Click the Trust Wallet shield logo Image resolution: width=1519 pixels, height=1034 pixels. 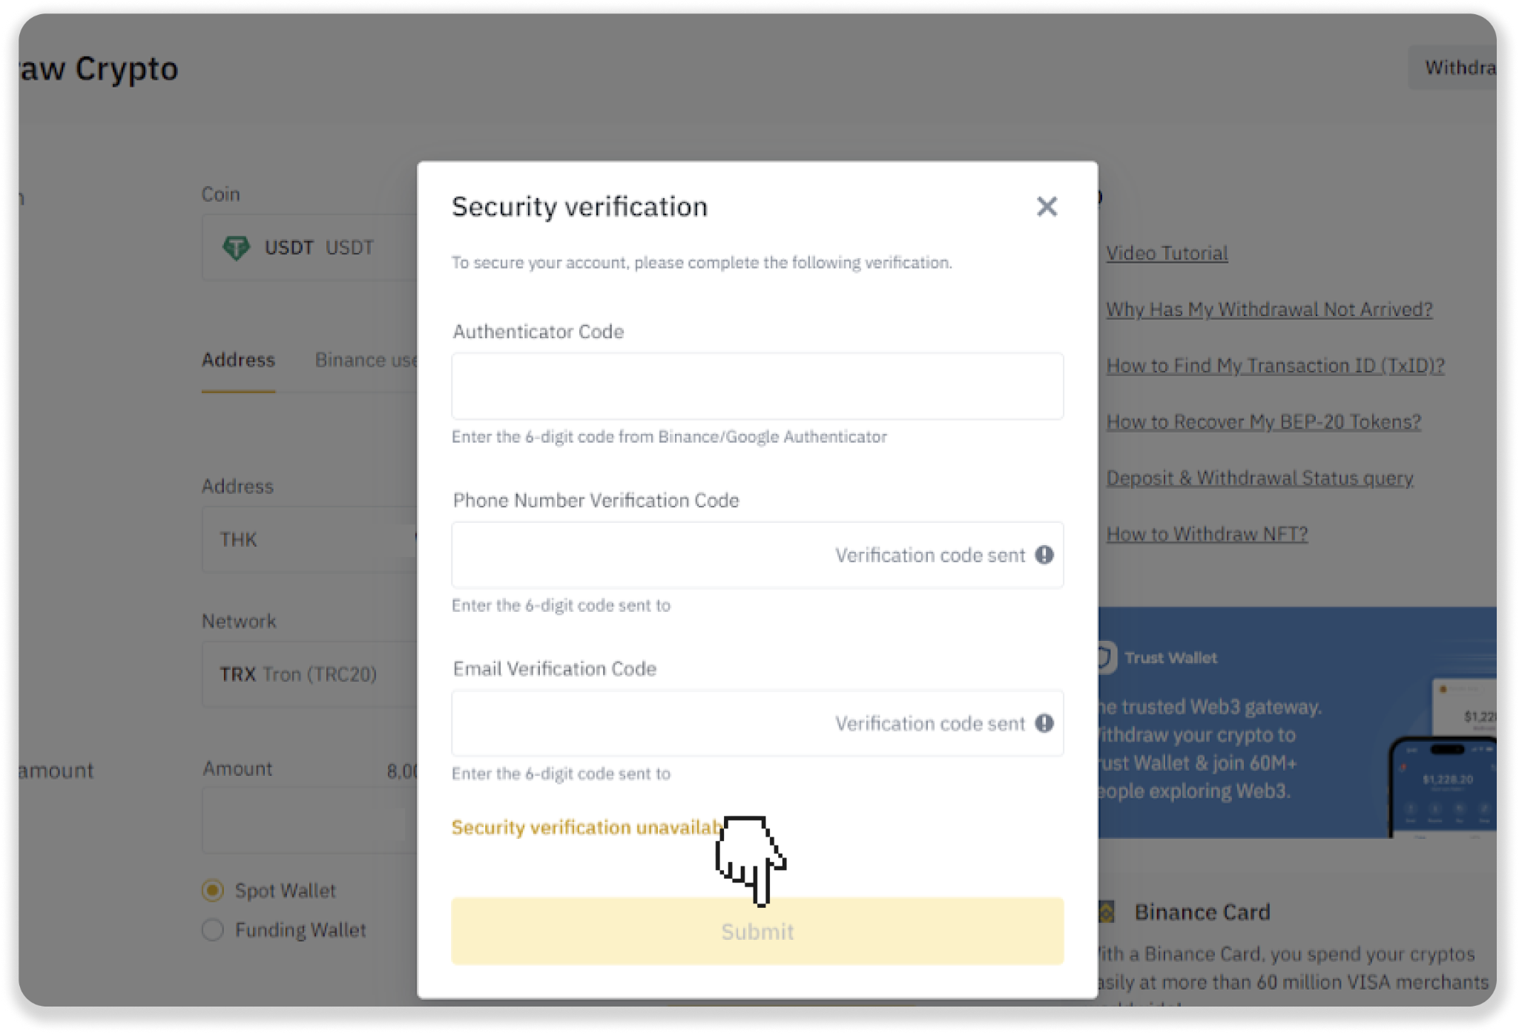pyautogui.click(x=1105, y=657)
